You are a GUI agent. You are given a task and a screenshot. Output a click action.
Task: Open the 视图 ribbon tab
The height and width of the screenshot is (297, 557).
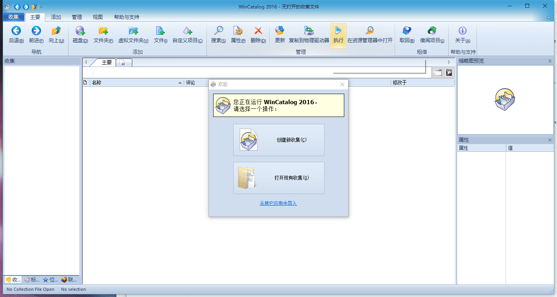98,17
